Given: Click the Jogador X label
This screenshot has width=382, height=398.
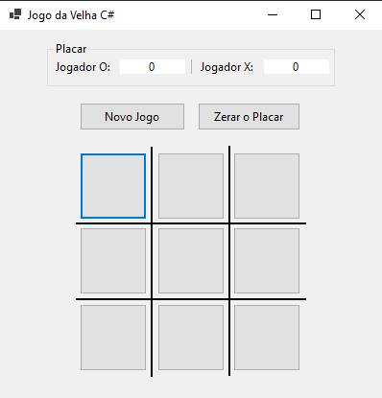Looking at the screenshot, I should click(227, 67).
